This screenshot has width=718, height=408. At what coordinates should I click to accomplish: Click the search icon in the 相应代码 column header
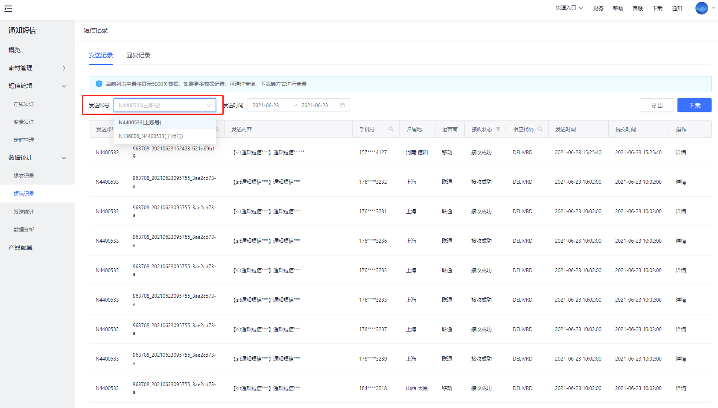click(x=540, y=129)
